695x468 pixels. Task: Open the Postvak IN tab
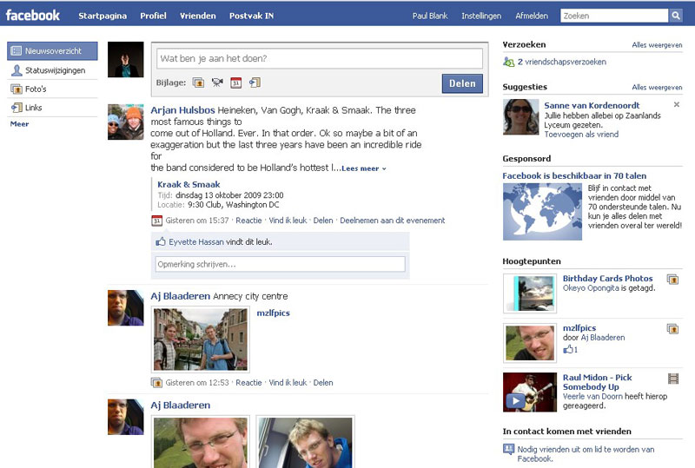click(x=251, y=16)
